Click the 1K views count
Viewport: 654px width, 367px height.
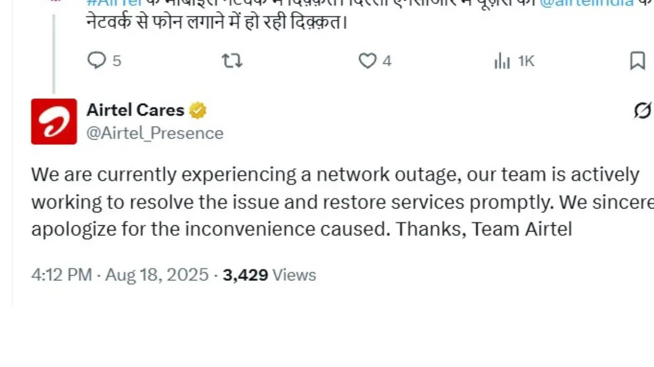(526, 61)
